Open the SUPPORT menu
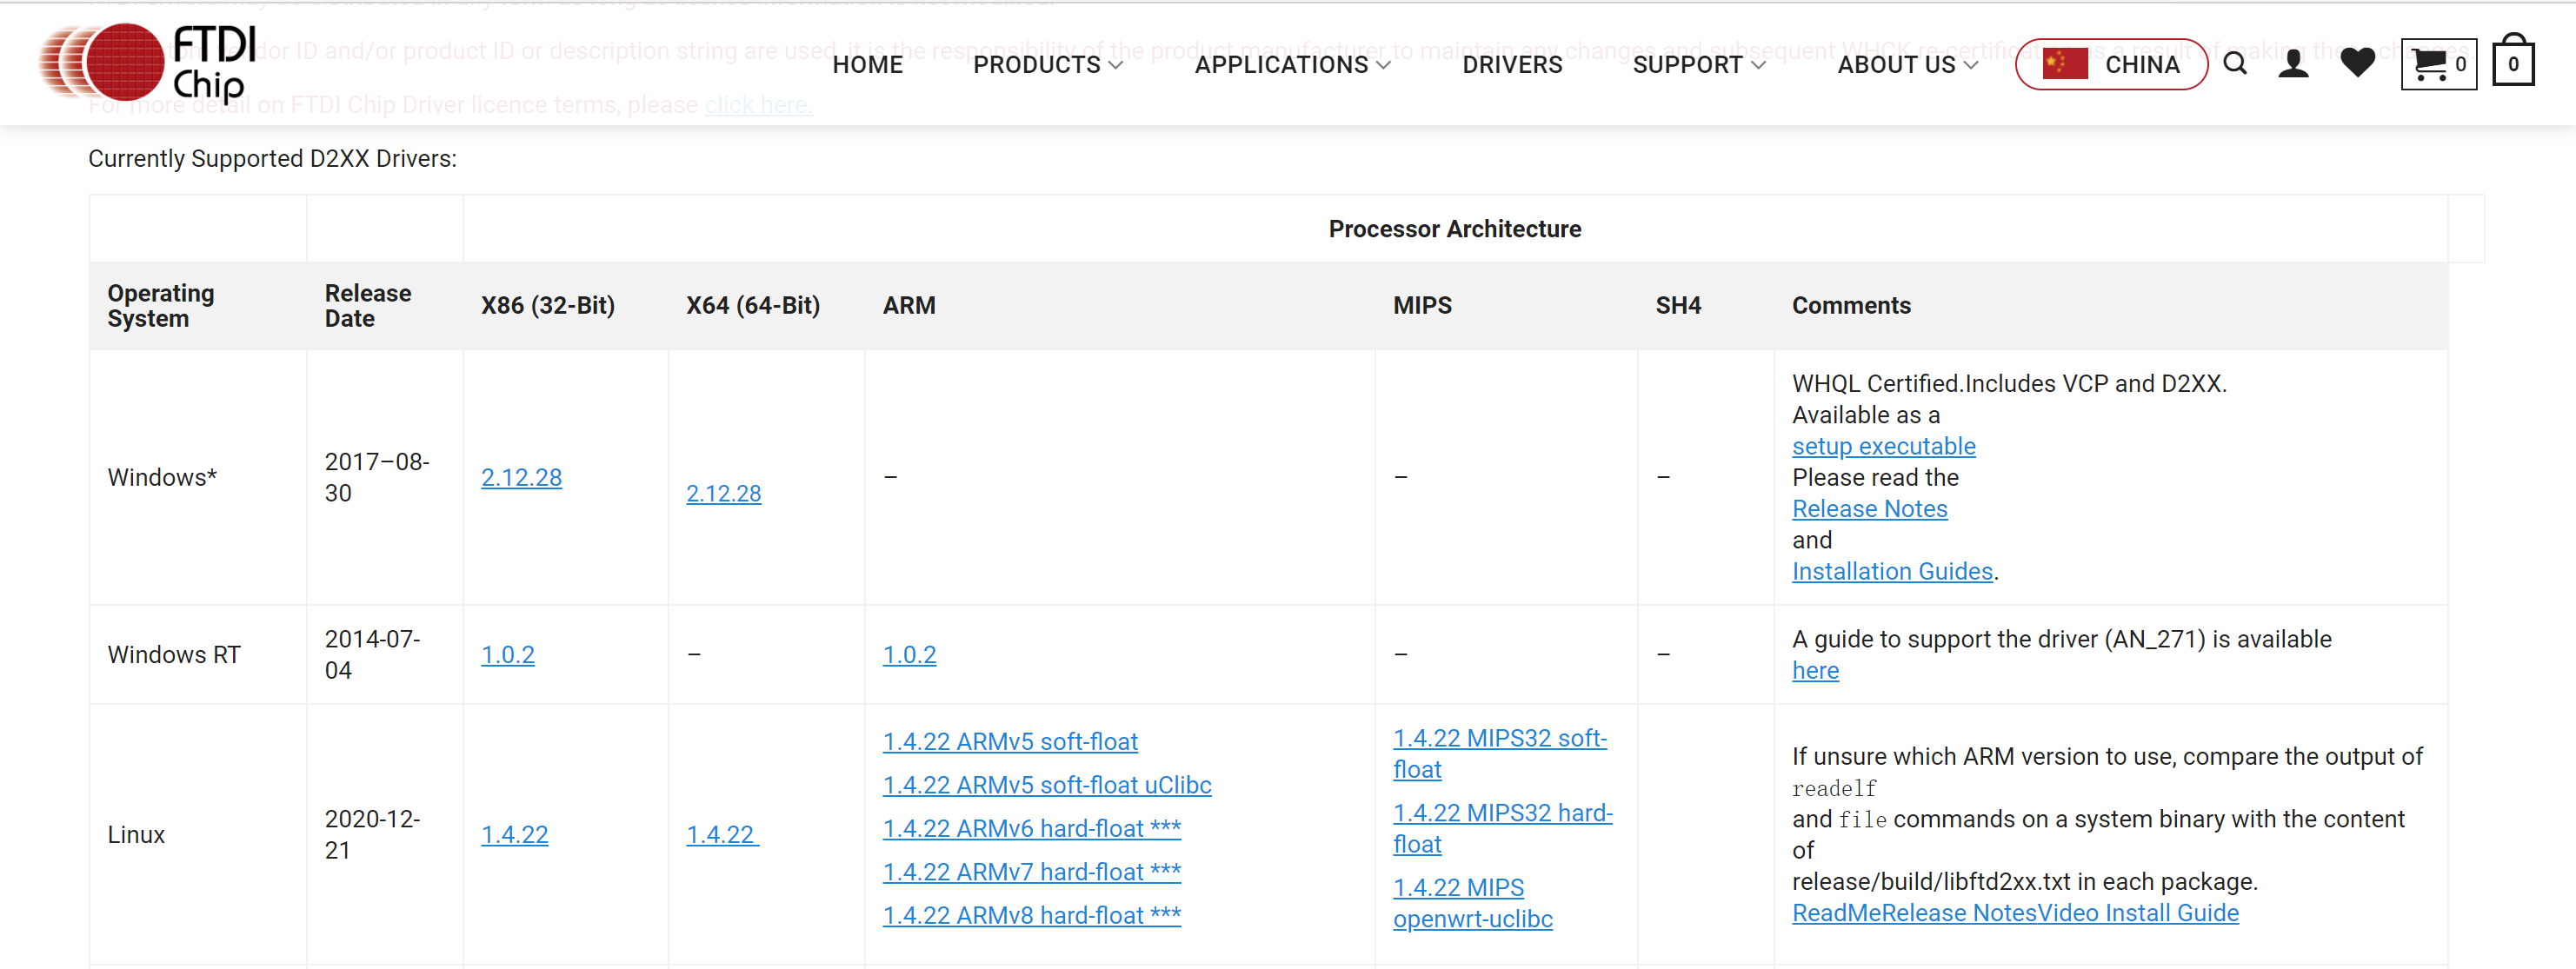Viewport: 2576px width, 969px height. click(1699, 64)
